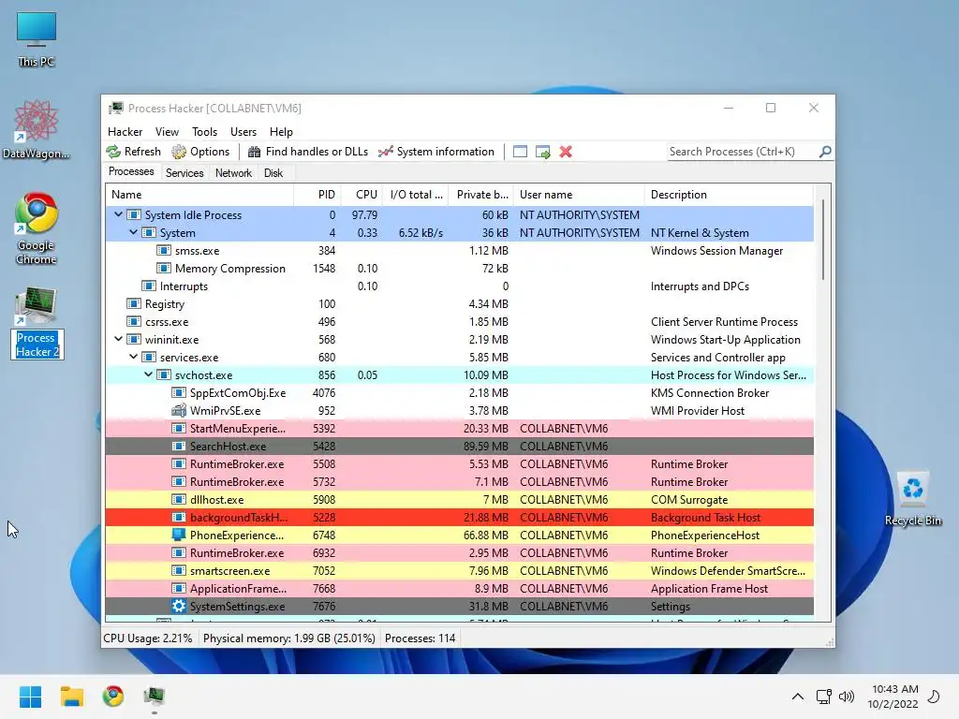The height and width of the screenshot is (719, 959).
Task: Click the Physical memory status entry
Action: 288,638
